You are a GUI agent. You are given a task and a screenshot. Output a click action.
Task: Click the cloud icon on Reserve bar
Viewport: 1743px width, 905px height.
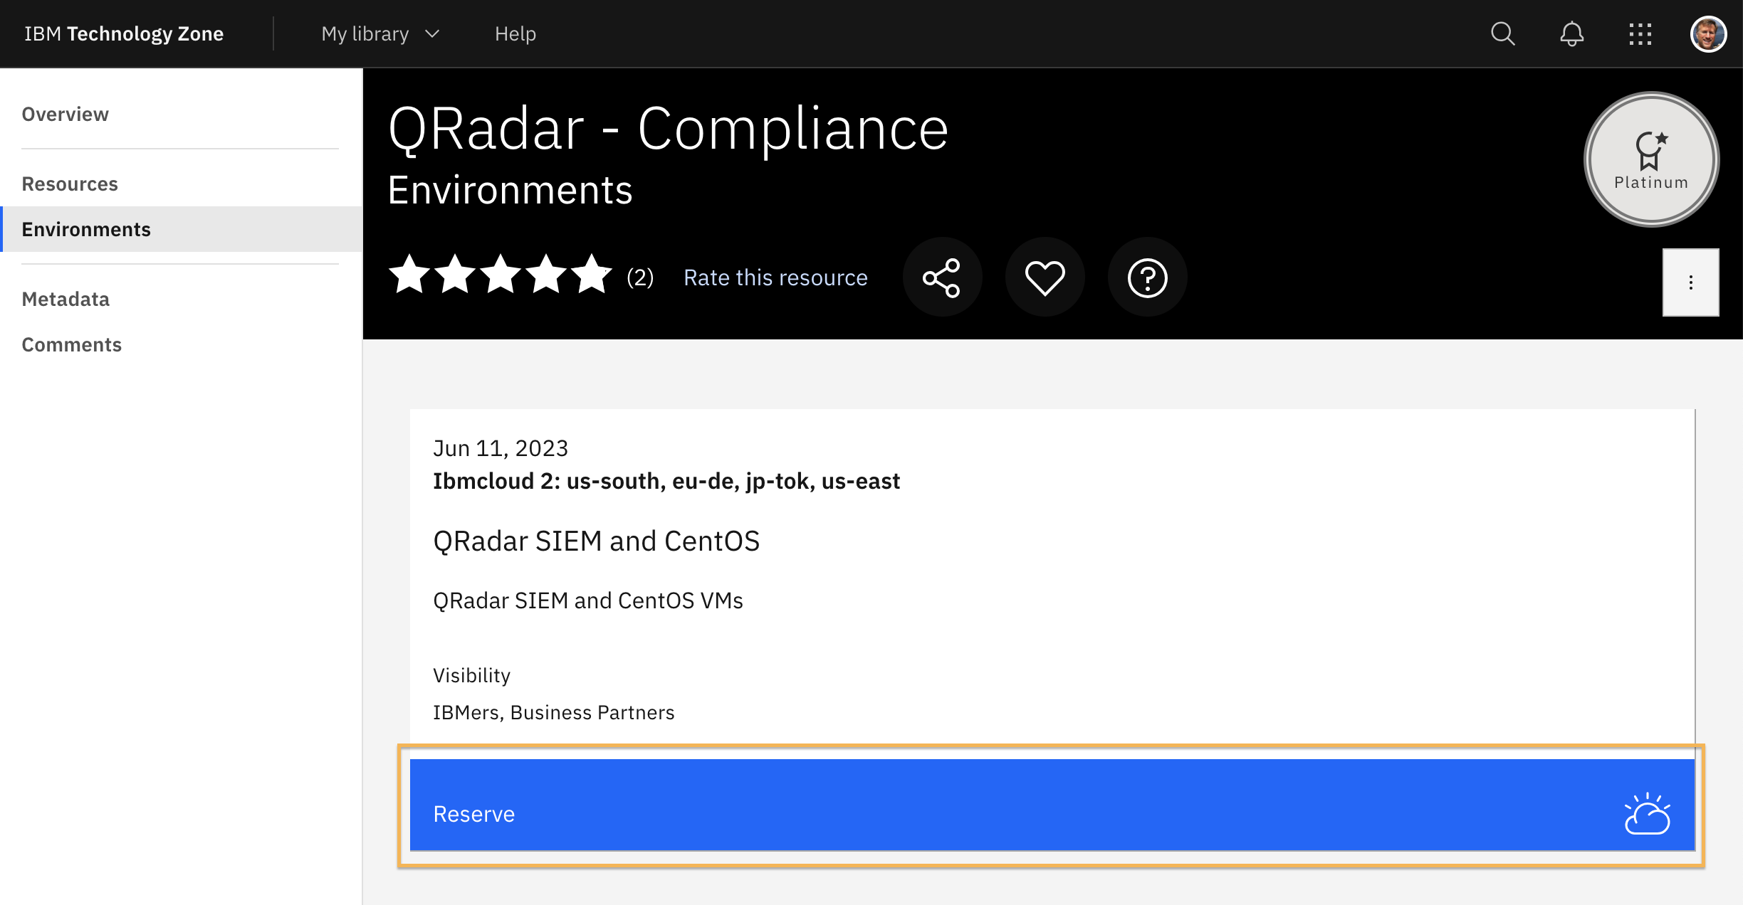1647,814
